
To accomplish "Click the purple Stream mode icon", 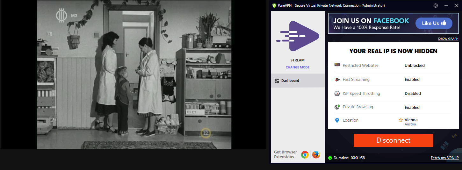I will point(298,36).
